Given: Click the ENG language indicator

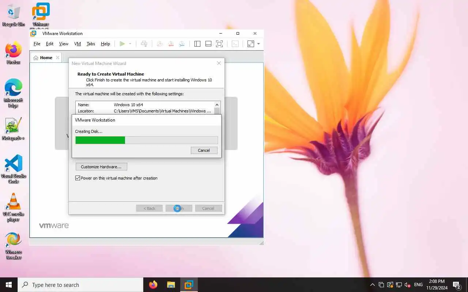Looking at the screenshot, I should point(419,285).
